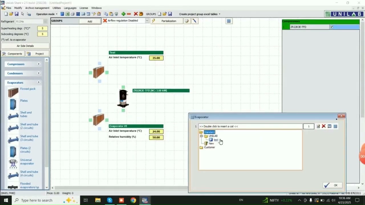Click the Windows Start button
Viewport: 365px width, 205px height.
6,200
